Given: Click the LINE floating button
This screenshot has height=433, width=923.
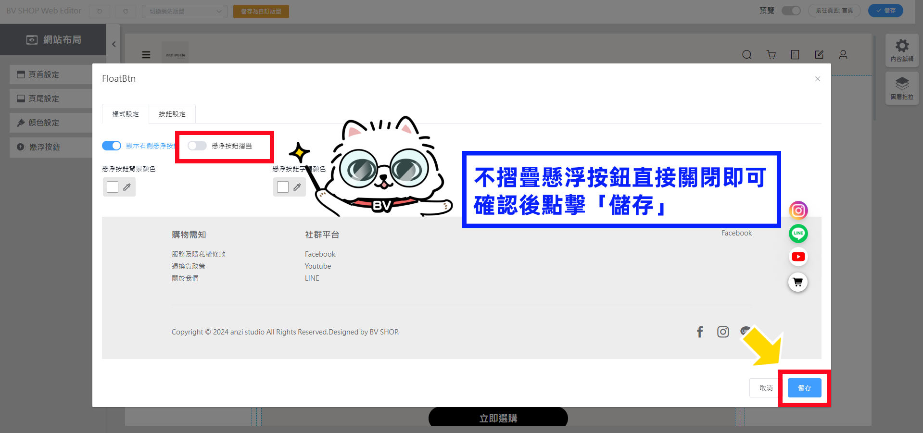Looking at the screenshot, I should pos(798,234).
